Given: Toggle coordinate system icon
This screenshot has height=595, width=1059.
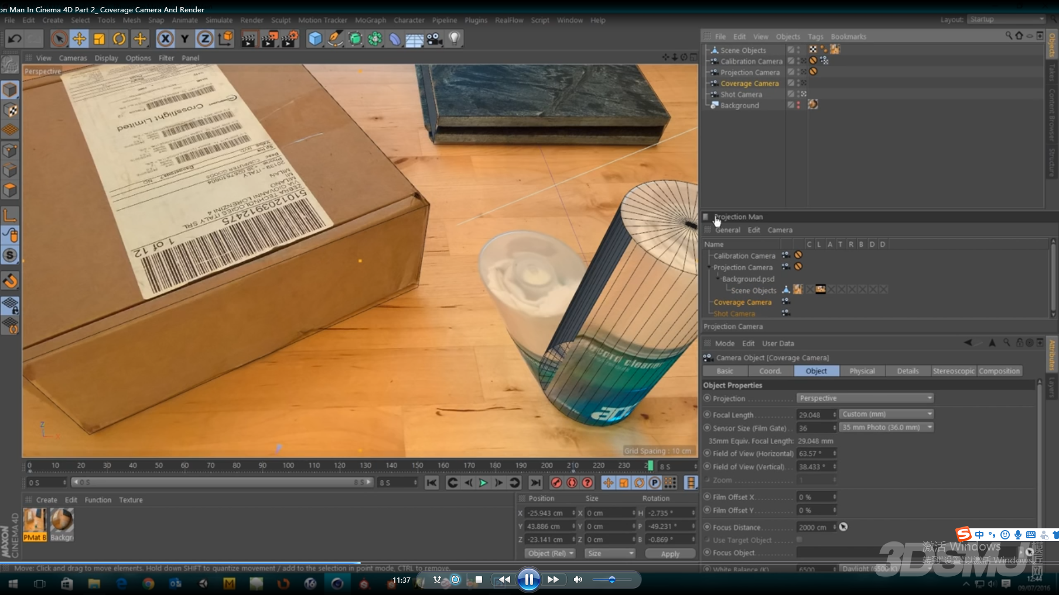Looking at the screenshot, I should click(225, 39).
